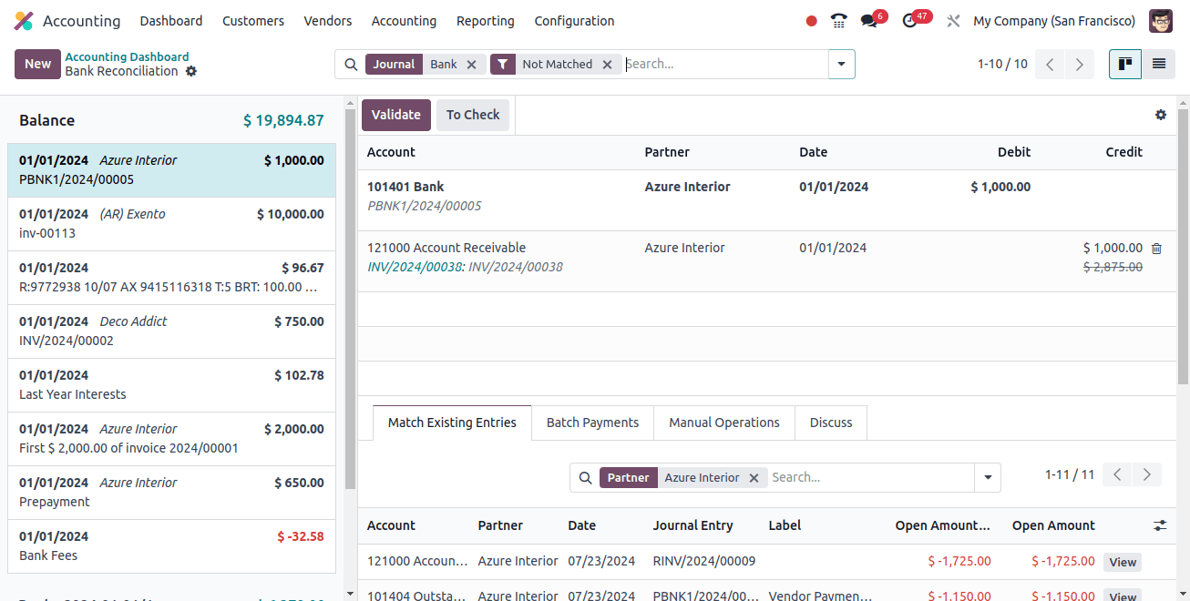Select the PBNK1/2024/00005 $1,000.00 transaction
1190x601 pixels.
[171, 170]
